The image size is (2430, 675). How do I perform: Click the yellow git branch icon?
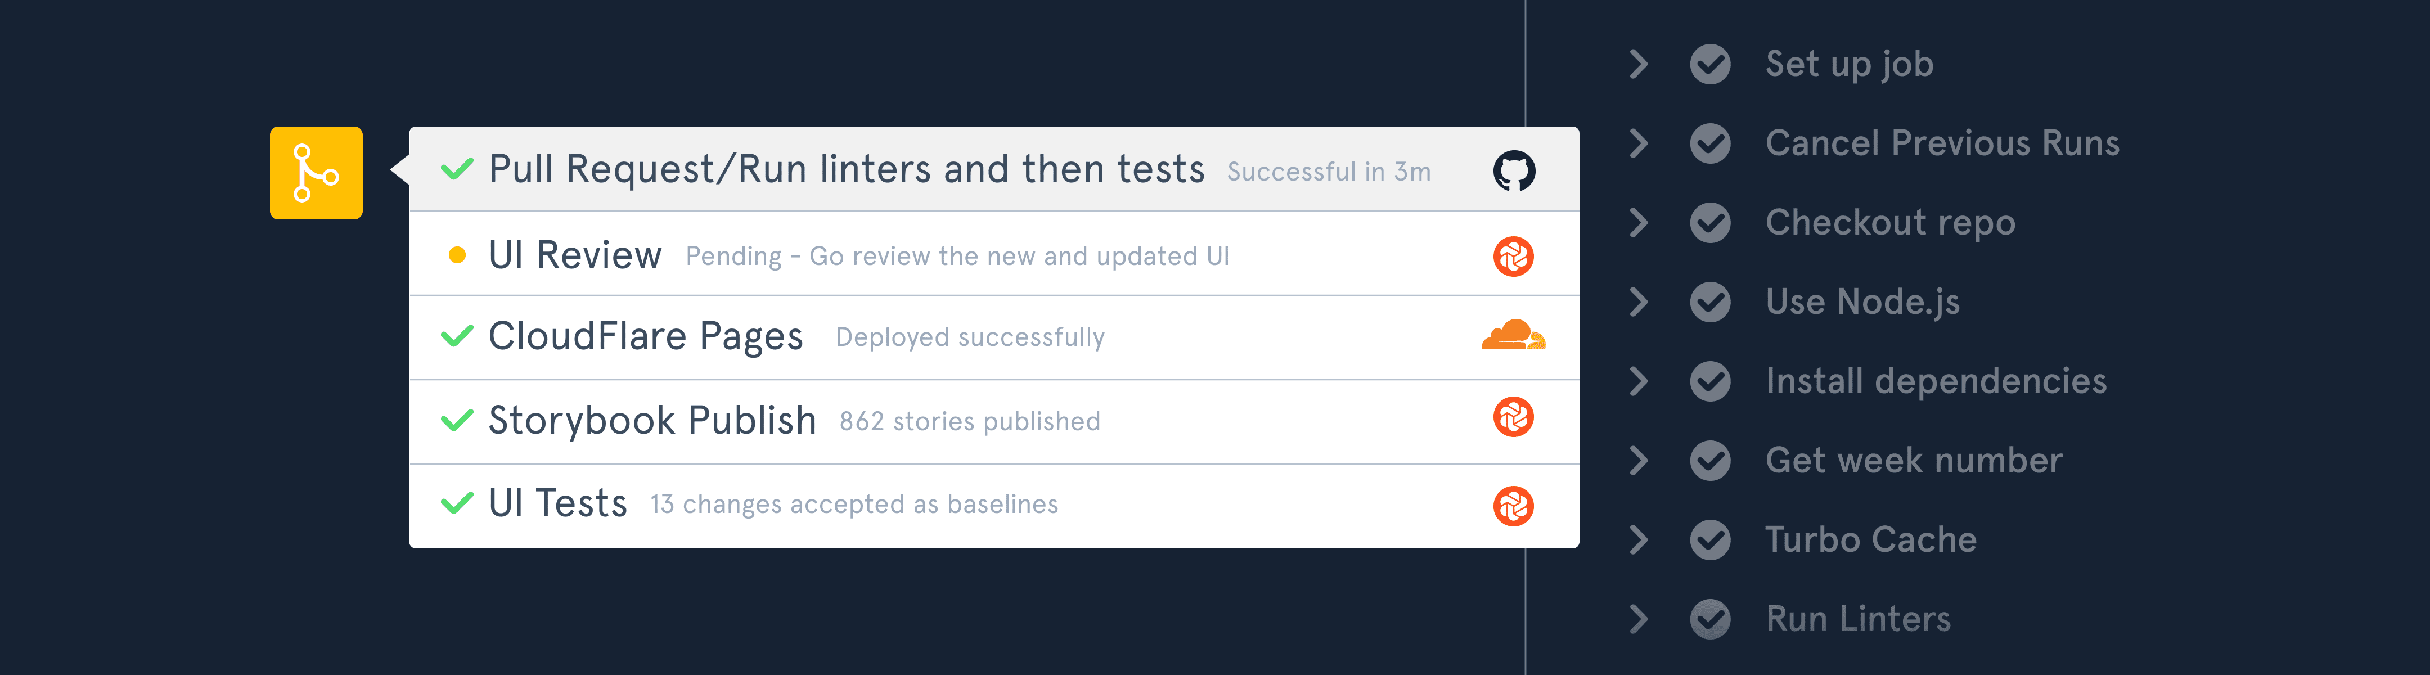tap(316, 173)
